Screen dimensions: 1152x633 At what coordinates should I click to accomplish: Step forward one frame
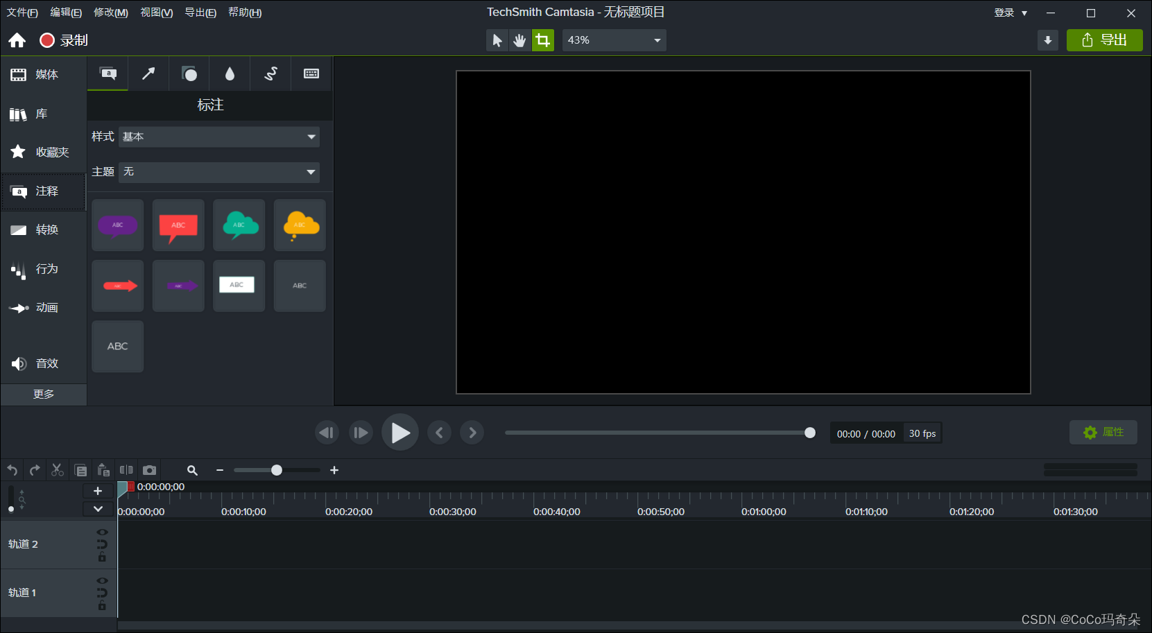pos(361,433)
